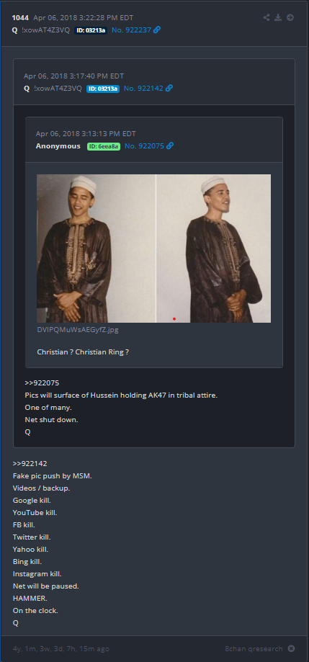Screen dimensions: 309x662
Task: Follow the >>922075 reply reference
Action: [42, 383]
